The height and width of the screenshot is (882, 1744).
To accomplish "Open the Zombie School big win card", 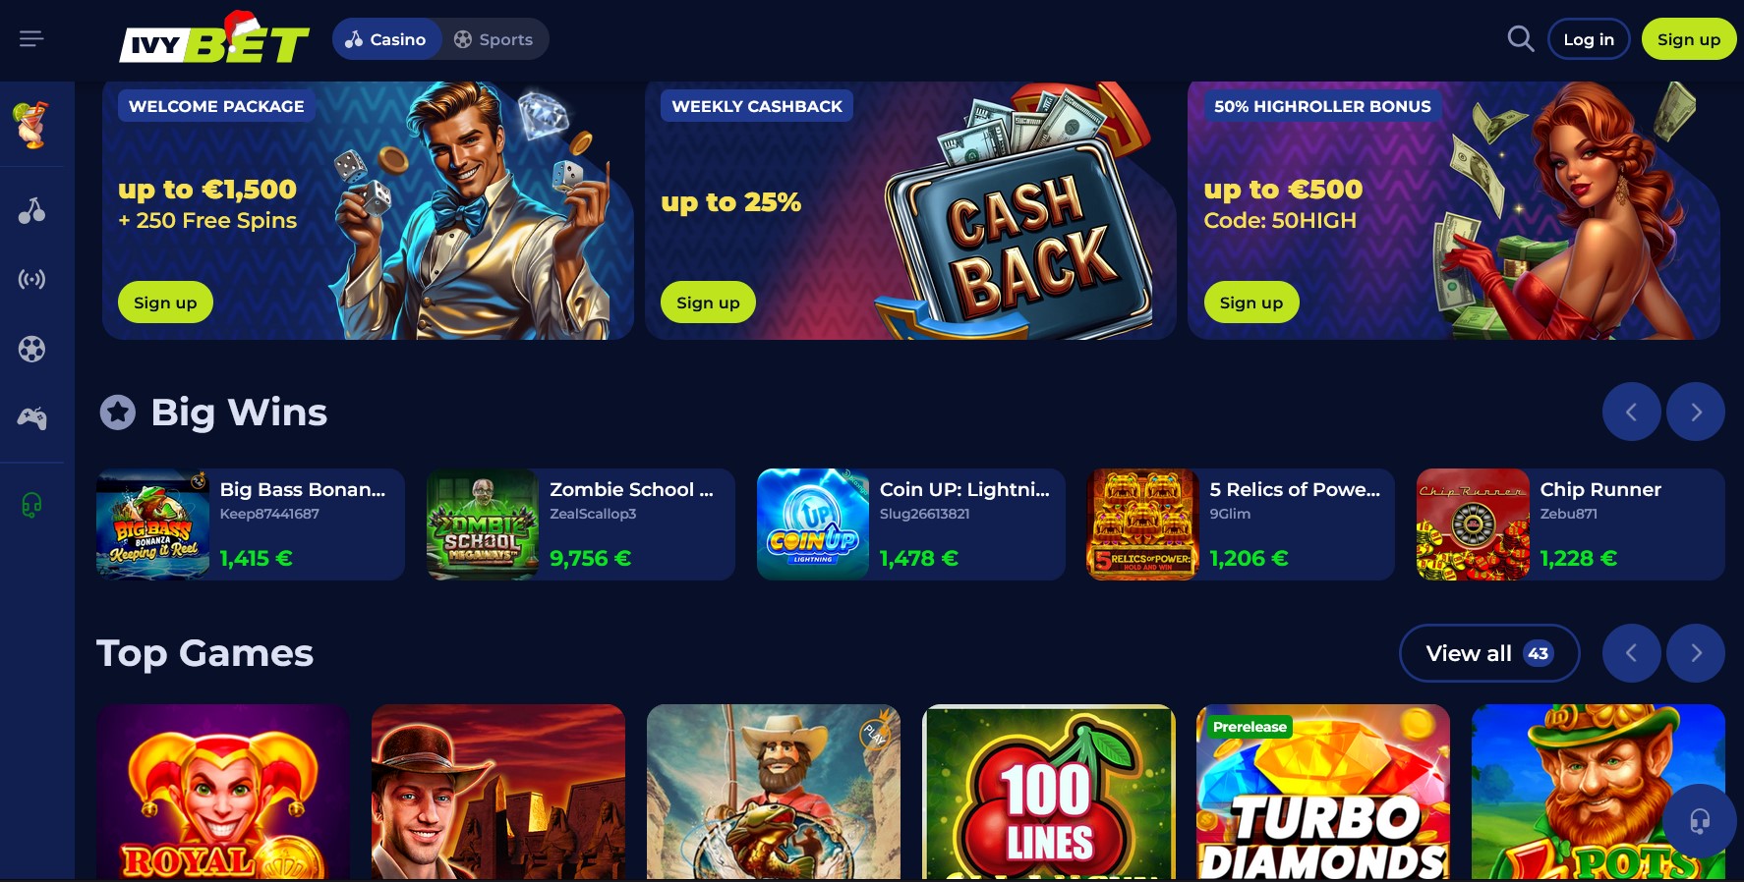I will [x=580, y=524].
